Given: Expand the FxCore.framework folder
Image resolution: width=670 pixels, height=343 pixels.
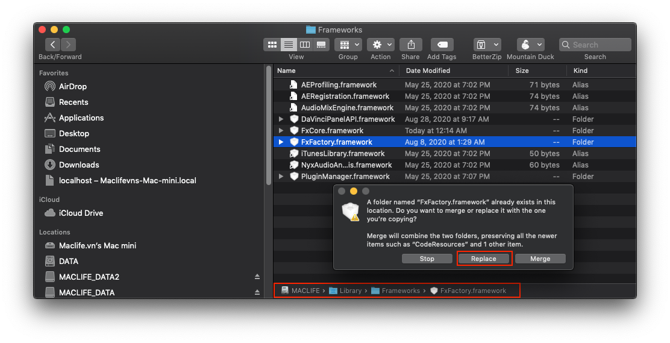Looking at the screenshot, I should 281,131.
